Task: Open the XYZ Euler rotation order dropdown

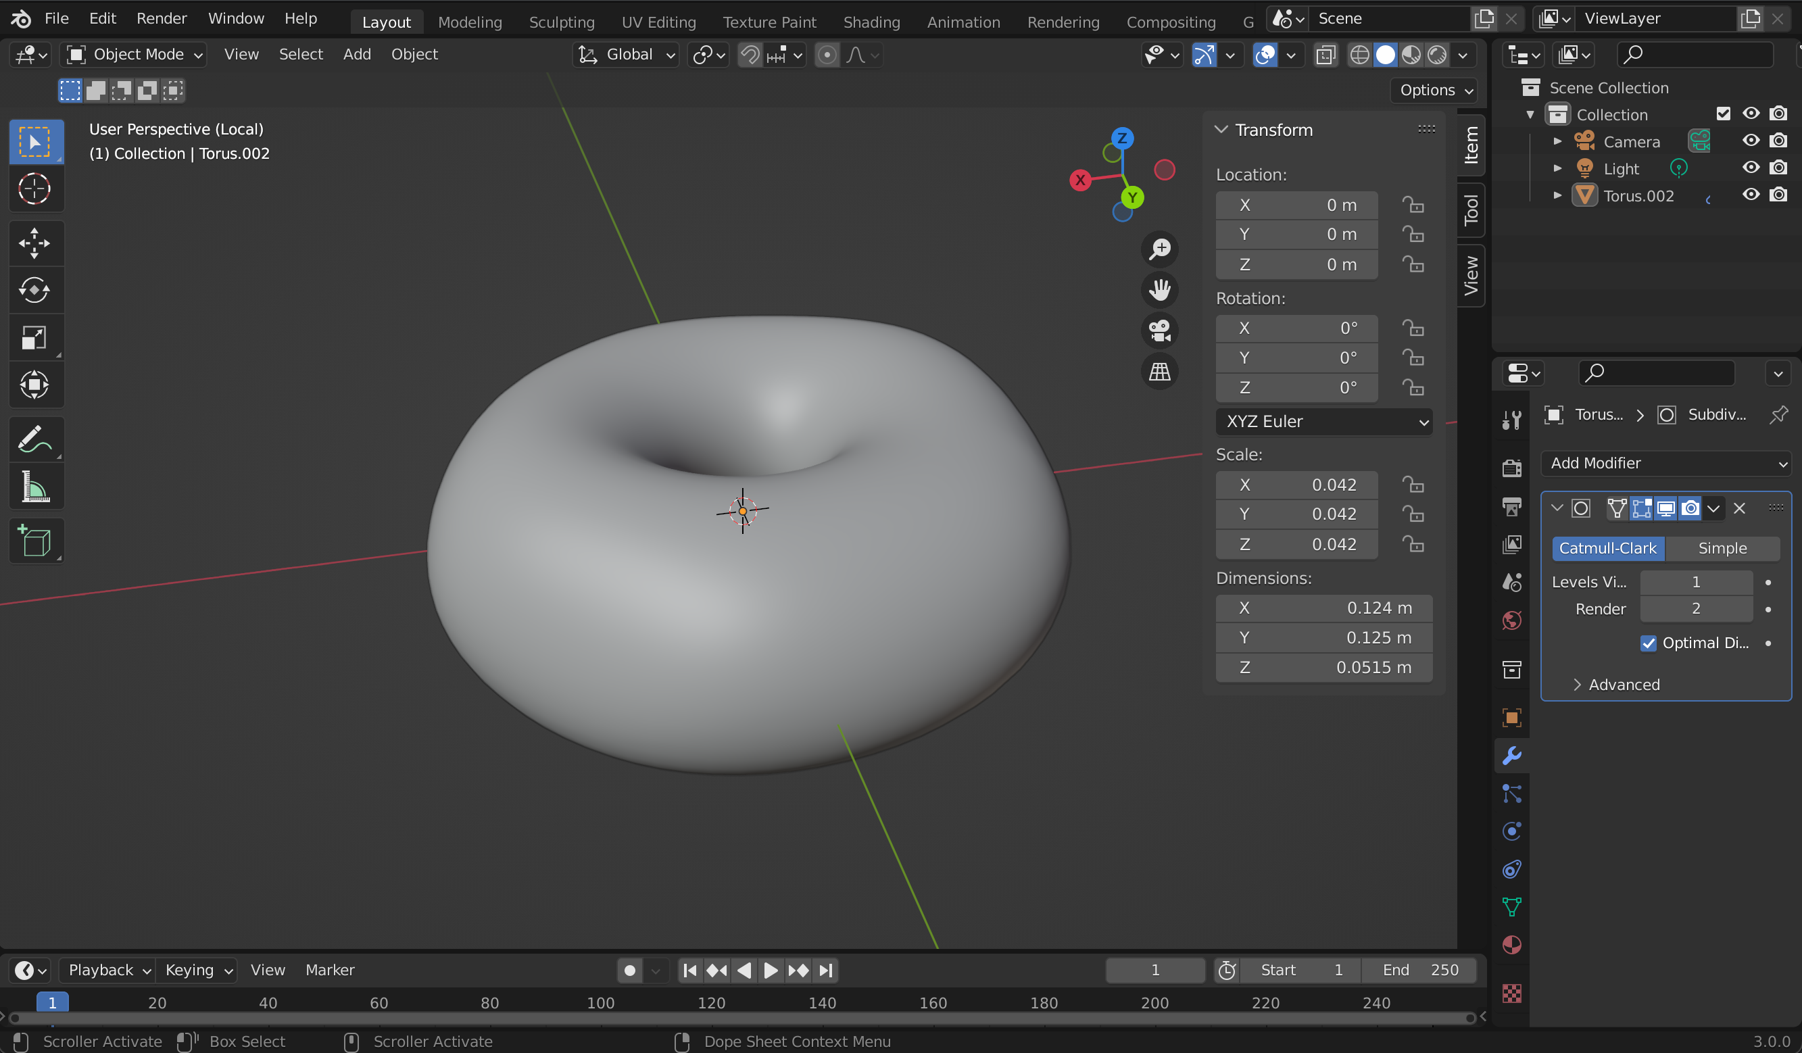Action: pyautogui.click(x=1323, y=422)
